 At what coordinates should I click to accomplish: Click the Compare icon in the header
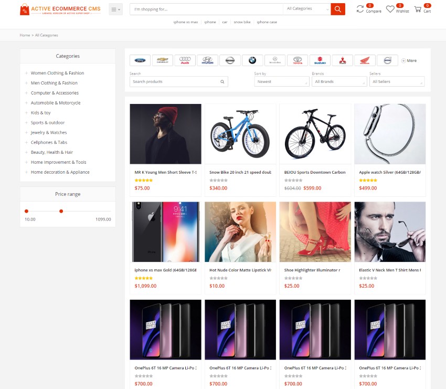pos(360,8)
